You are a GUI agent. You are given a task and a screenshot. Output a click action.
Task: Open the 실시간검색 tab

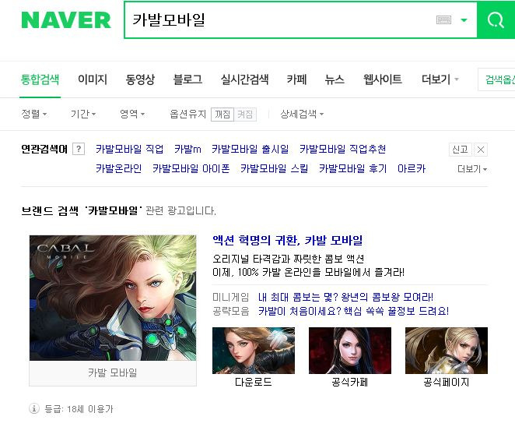[x=245, y=79]
